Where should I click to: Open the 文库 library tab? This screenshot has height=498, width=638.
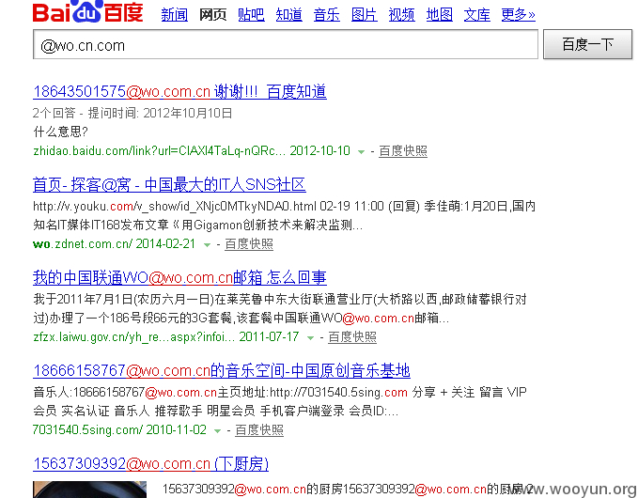[477, 15]
